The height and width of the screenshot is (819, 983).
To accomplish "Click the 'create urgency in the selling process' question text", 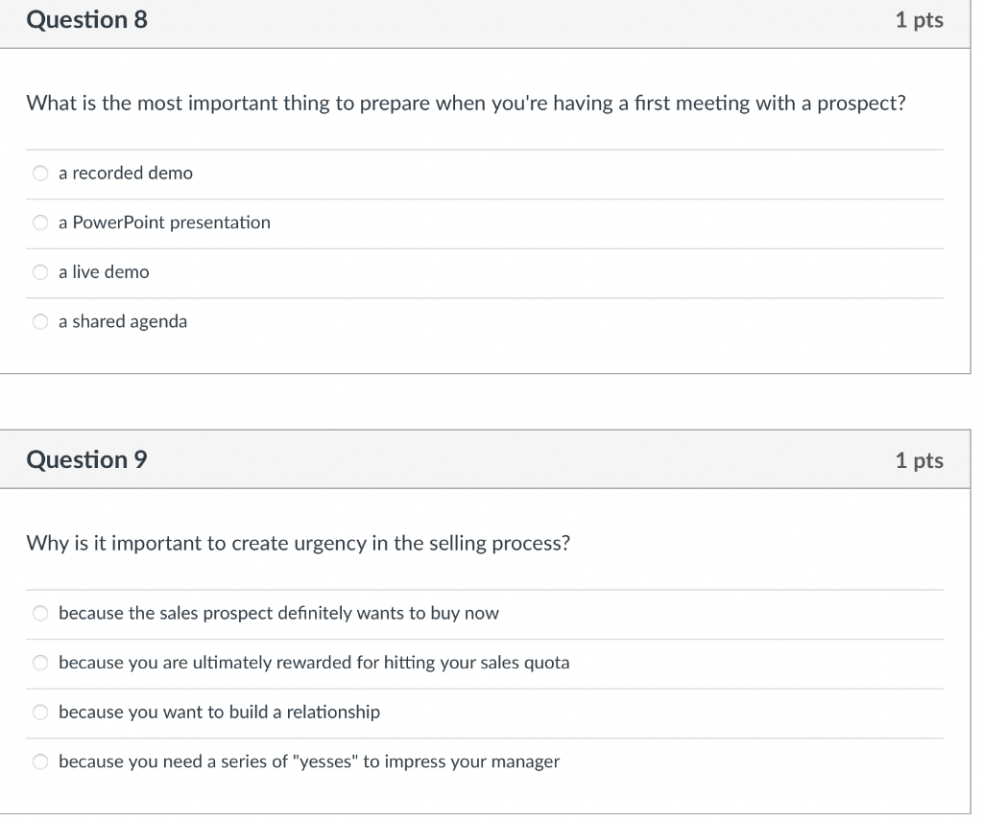I will pyautogui.click(x=298, y=544).
